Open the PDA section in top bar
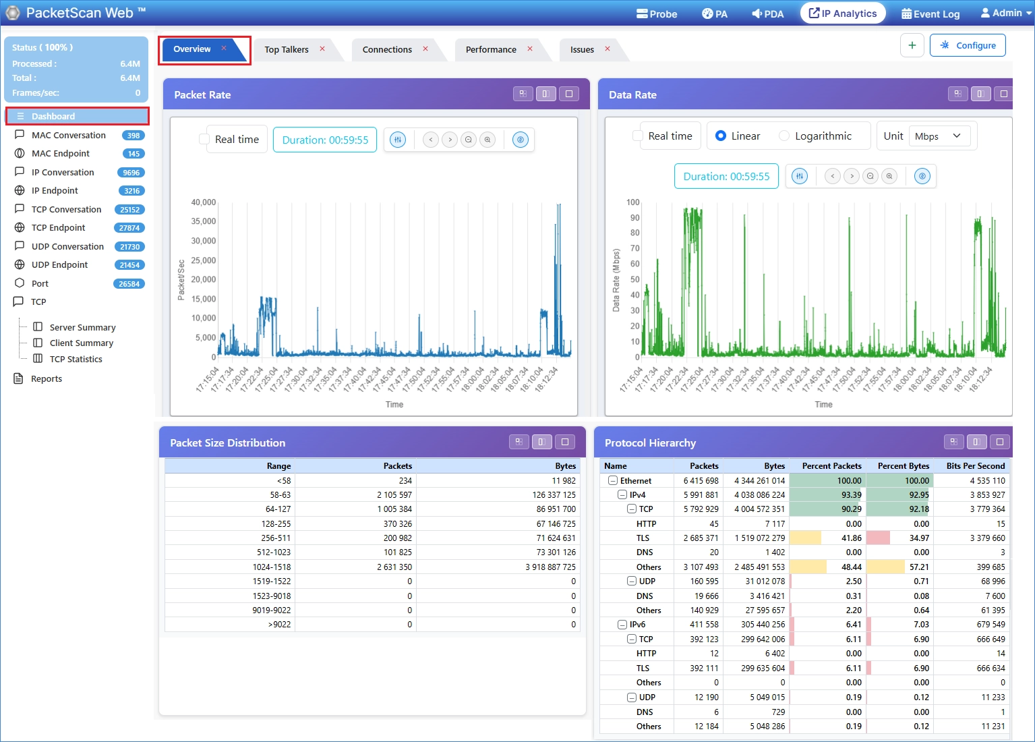Viewport: 1035px width, 742px height. click(x=768, y=13)
